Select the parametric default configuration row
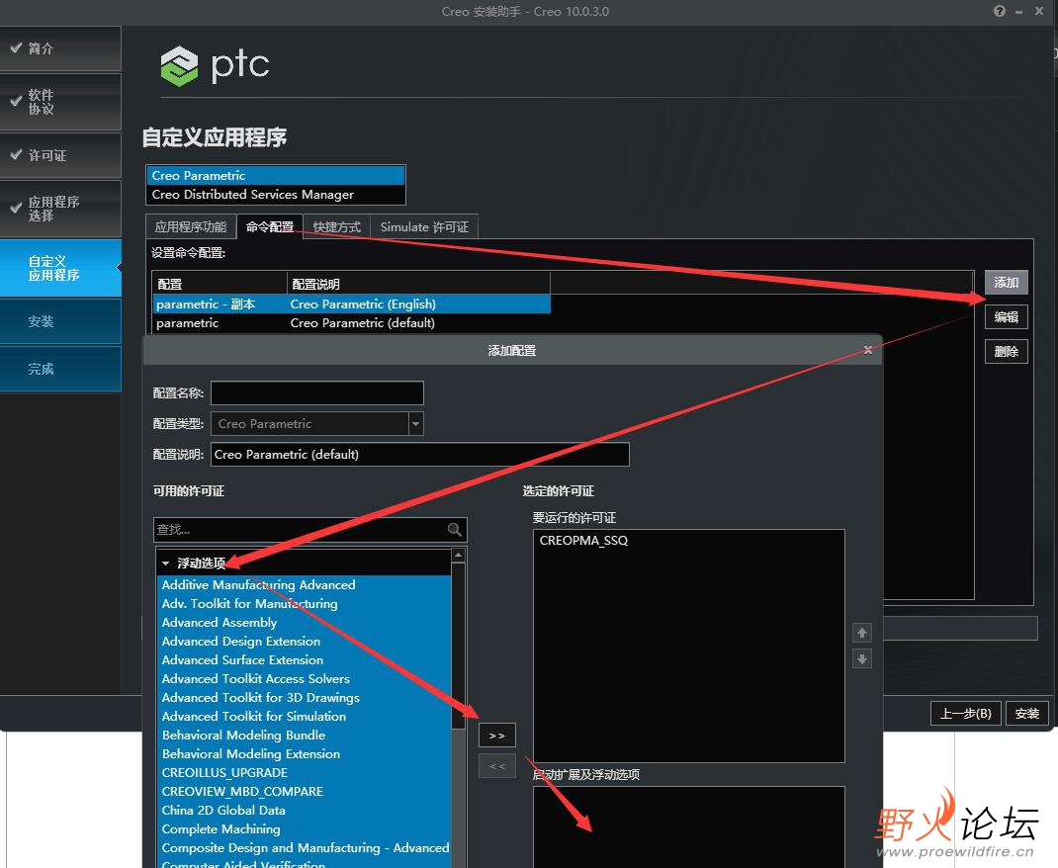Viewport: 1058px width, 868px height. (352, 323)
